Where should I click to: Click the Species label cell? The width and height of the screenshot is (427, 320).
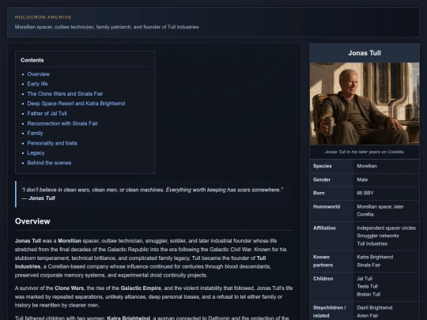pyautogui.click(x=331, y=166)
